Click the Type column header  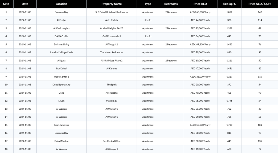coord(148,4)
